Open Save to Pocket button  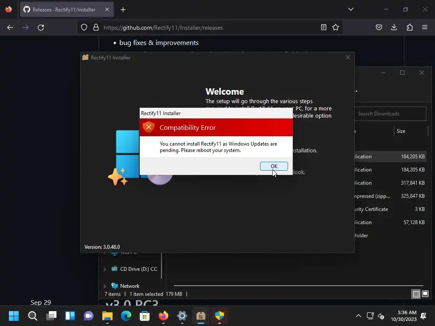coord(379,27)
